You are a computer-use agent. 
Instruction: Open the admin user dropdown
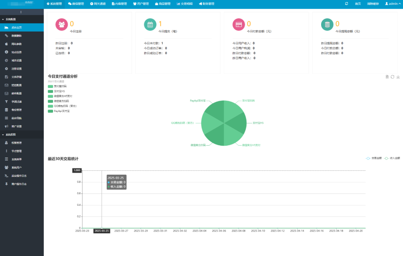pos(392,4)
